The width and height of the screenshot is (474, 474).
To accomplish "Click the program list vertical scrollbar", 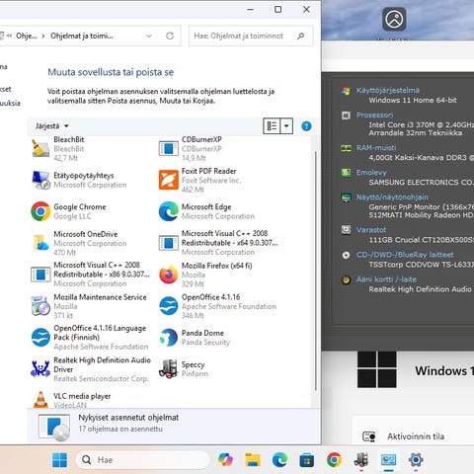I will click(315, 270).
